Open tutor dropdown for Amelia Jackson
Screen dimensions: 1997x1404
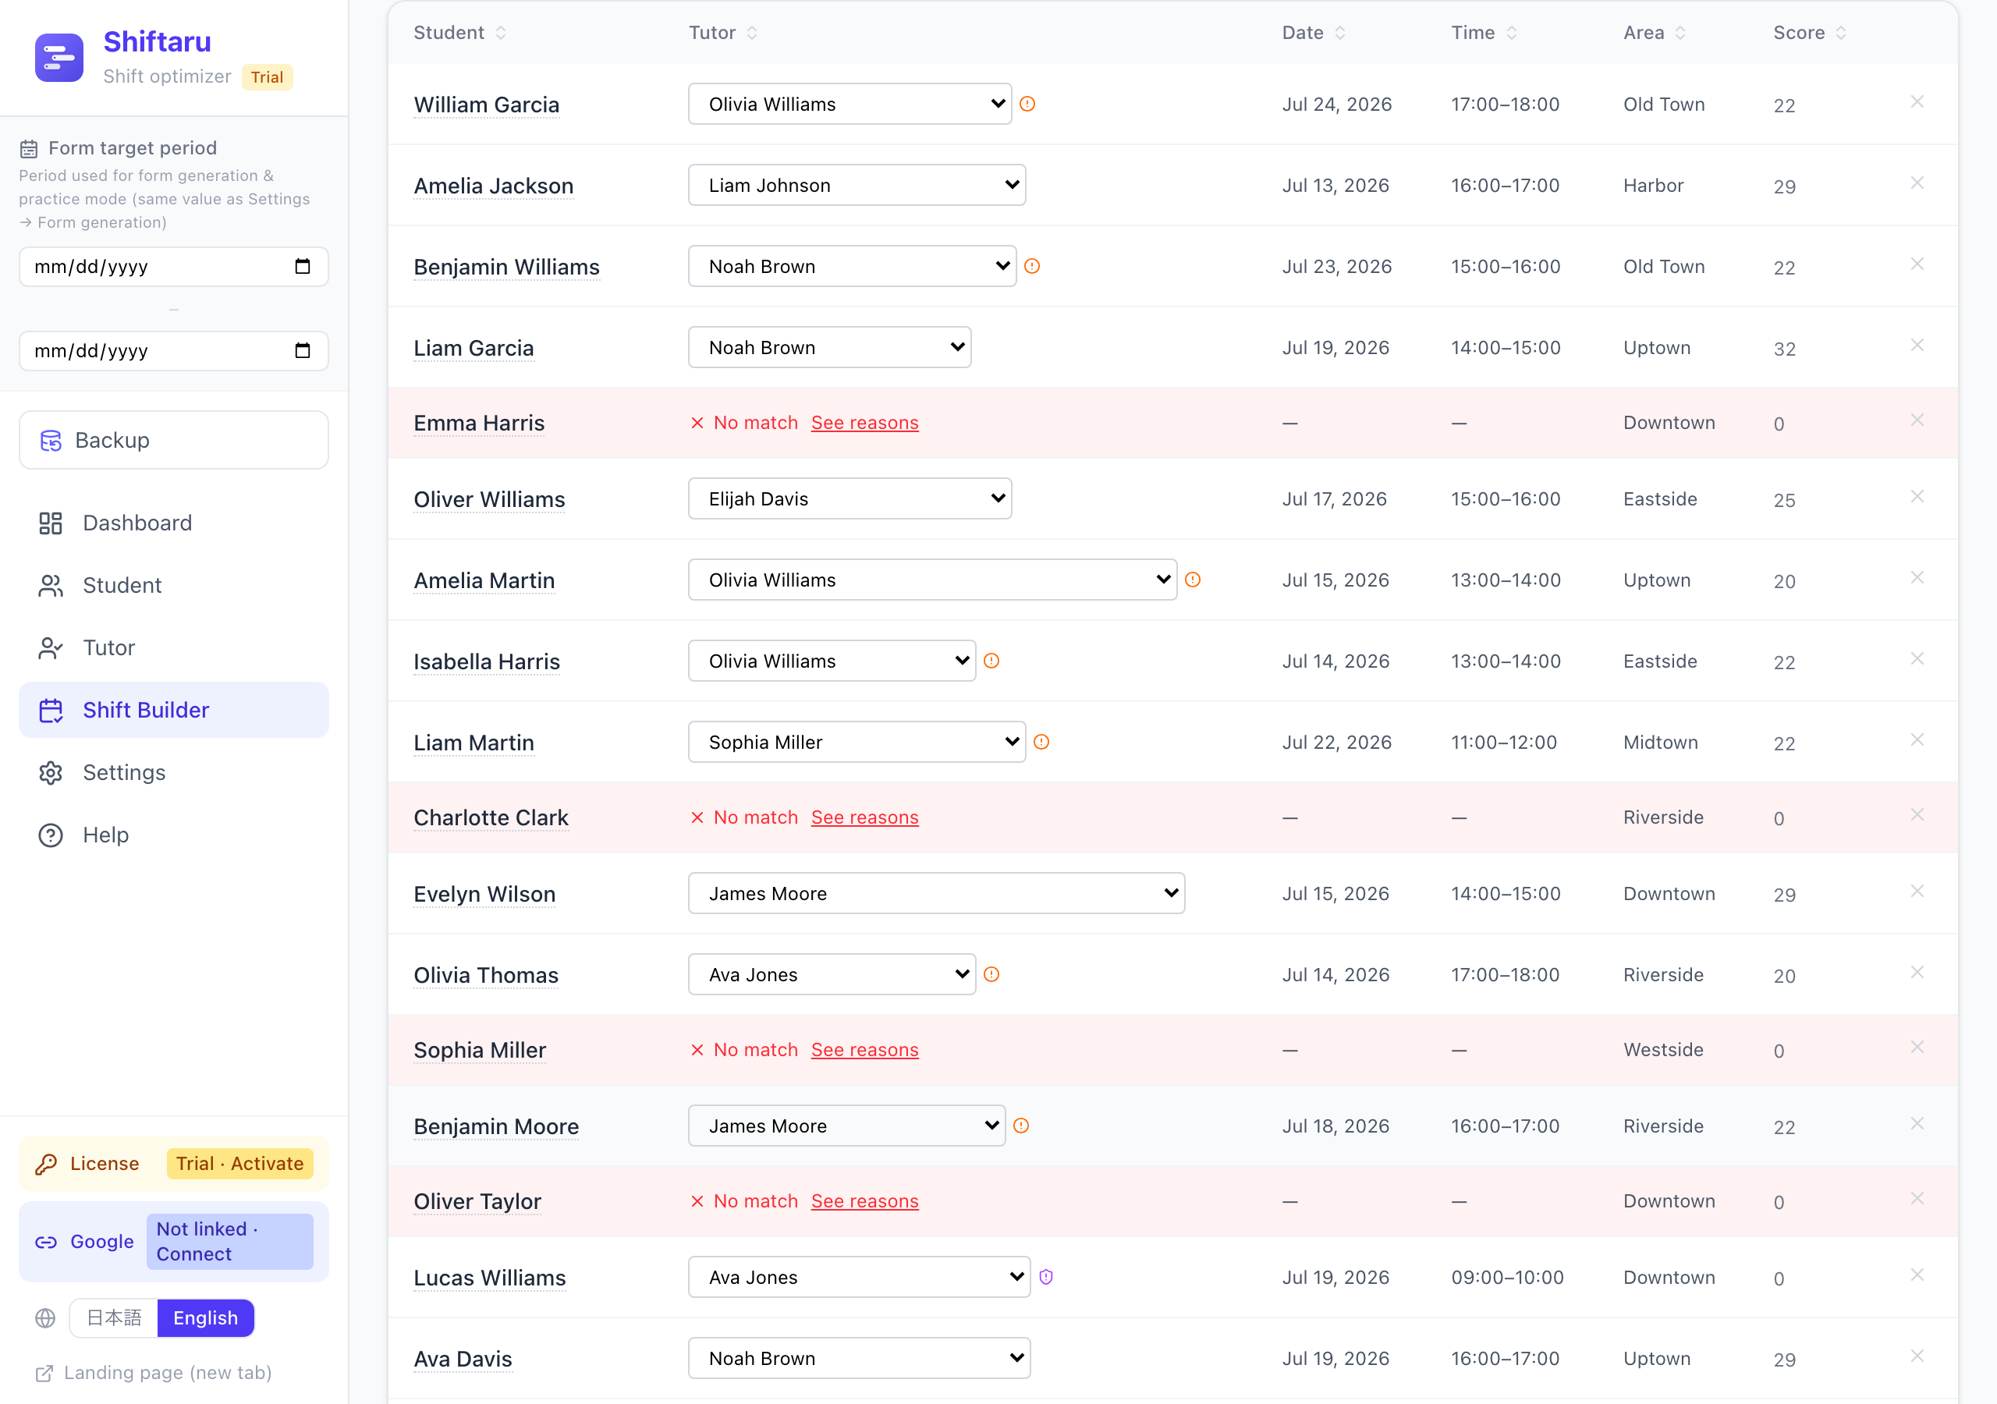857,186
